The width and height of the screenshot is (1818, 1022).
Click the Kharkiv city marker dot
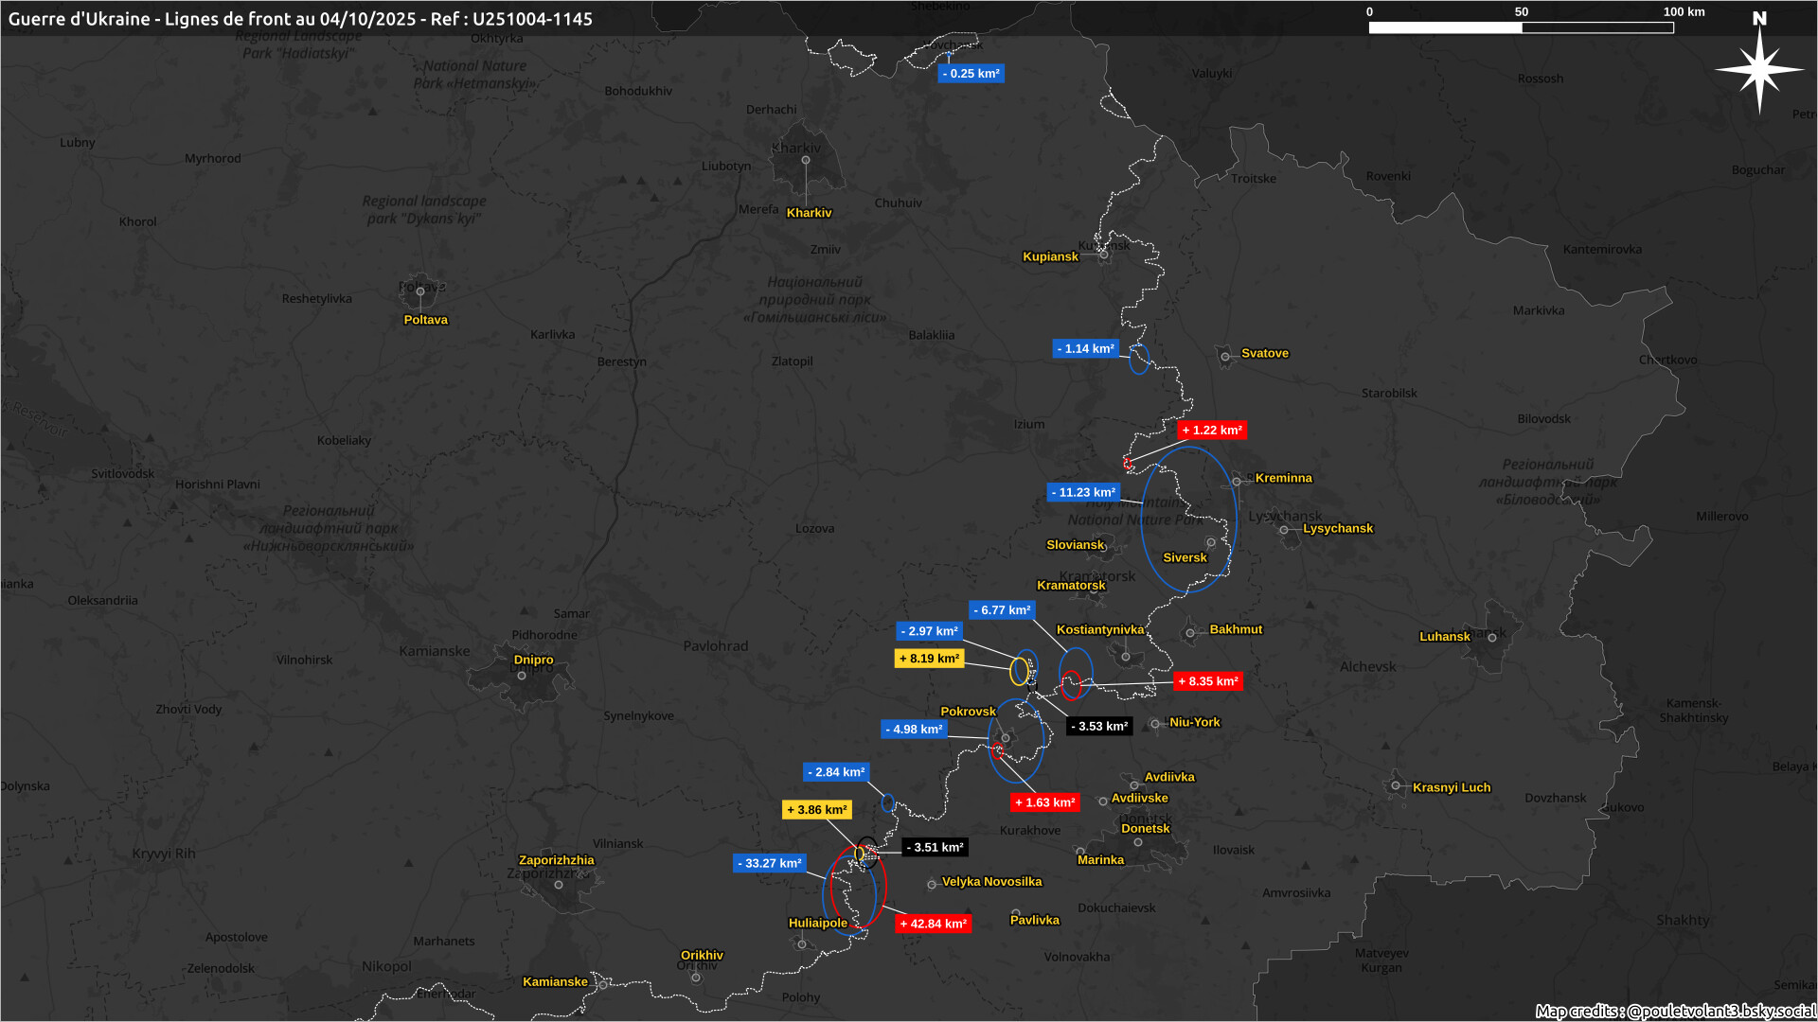(806, 160)
